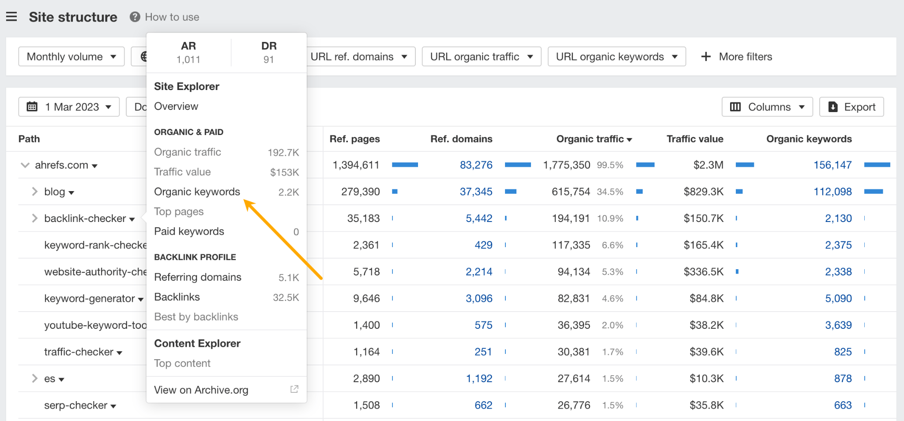Click More filters
This screenshot has width=904, height=421.
click(737, 56)
